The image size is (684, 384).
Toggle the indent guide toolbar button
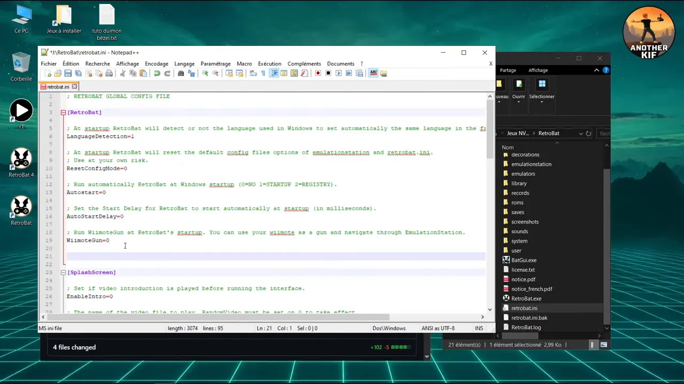[x=274, y=74]
